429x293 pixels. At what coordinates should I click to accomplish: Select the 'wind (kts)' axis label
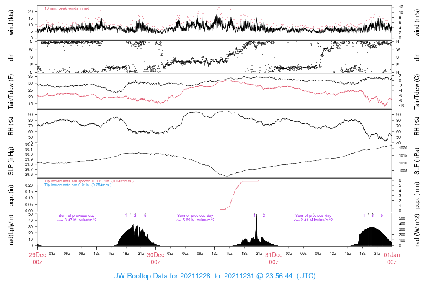(x=11, y=23)
